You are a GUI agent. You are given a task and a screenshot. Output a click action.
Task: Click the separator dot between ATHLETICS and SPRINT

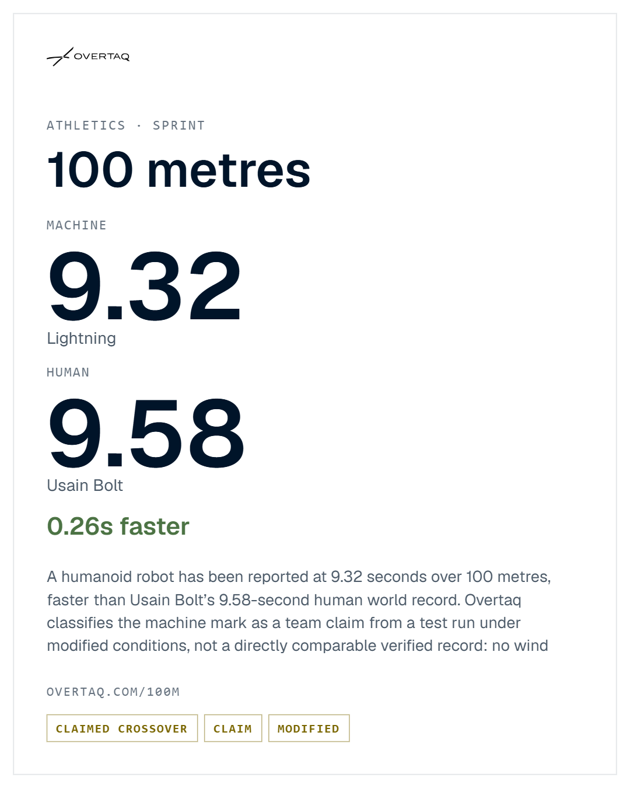pyautogui.click(x=139, y=125)
